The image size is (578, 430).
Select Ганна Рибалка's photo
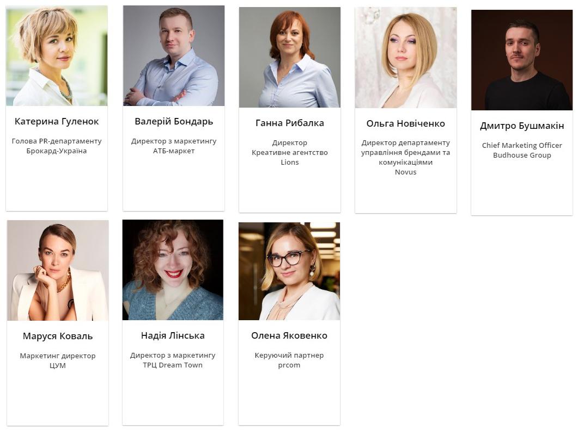(x=290, y=58)
